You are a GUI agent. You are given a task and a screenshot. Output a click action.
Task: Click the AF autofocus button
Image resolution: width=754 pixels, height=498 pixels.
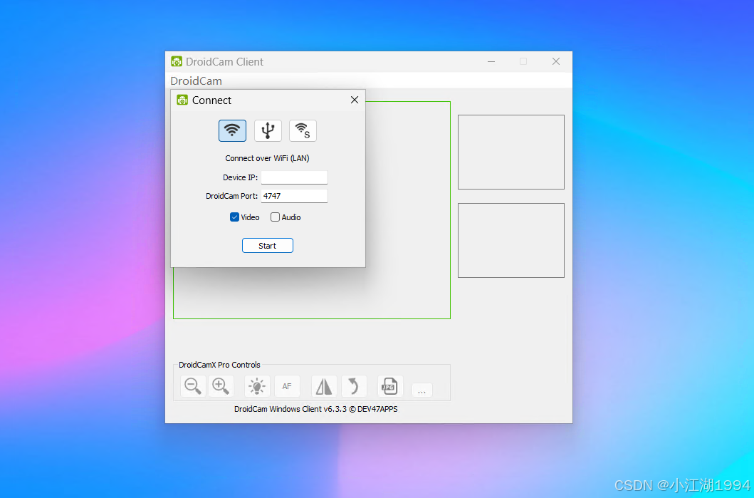[287, 386]
